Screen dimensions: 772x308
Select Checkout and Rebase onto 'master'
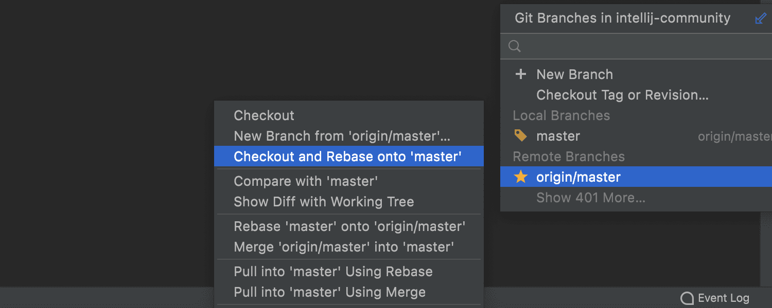(348, 157)
